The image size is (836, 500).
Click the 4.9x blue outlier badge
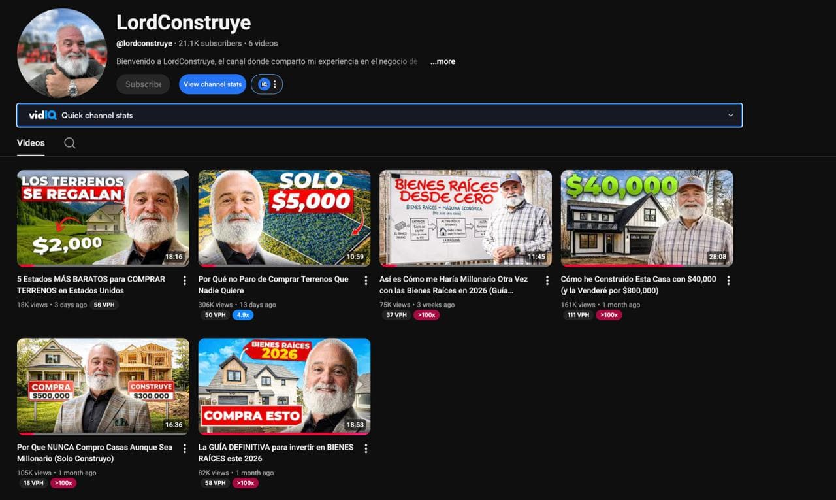[x=243, y=315]
